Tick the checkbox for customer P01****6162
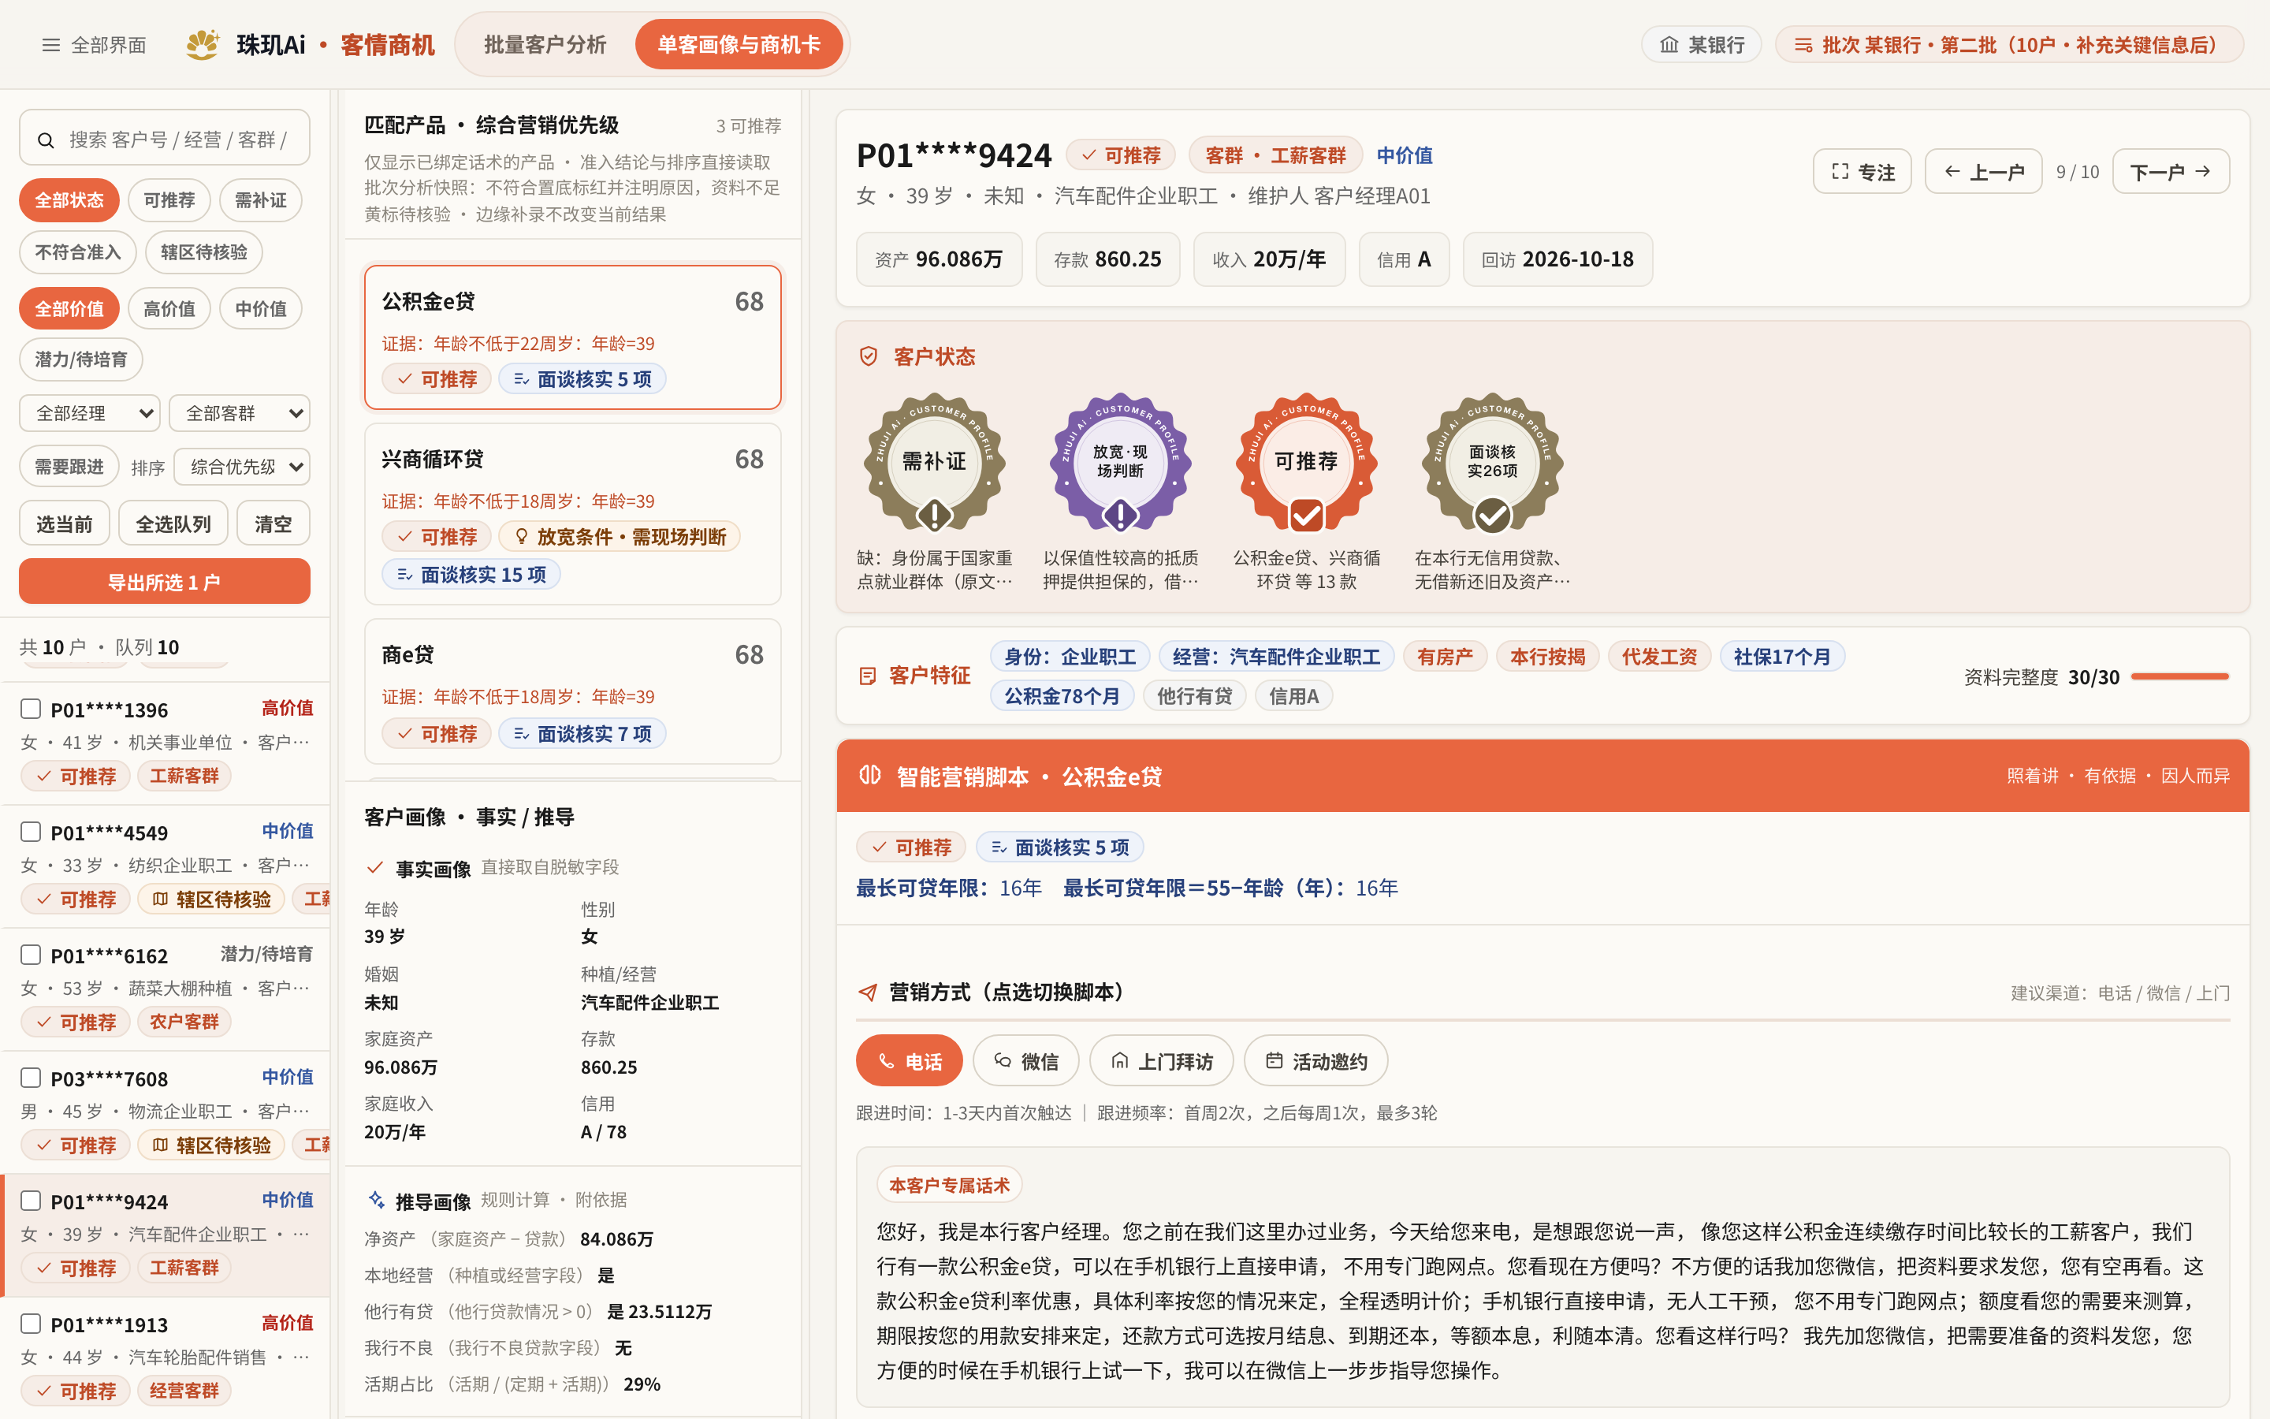Viewport: 2270px width, 1419px height. (x=31, y=955)
